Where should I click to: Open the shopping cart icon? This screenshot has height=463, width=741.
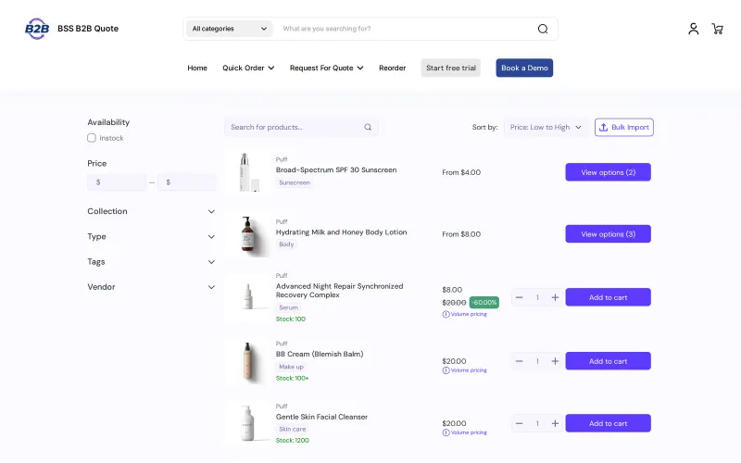pyautogui.click(x=717, y=29)
